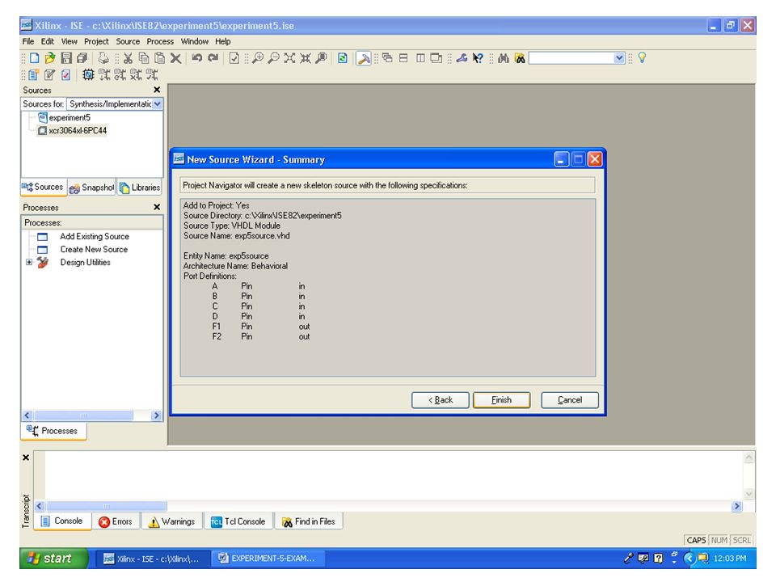Click the Windows start button
The width and height of the screenshot is (776, 582).
54,559
